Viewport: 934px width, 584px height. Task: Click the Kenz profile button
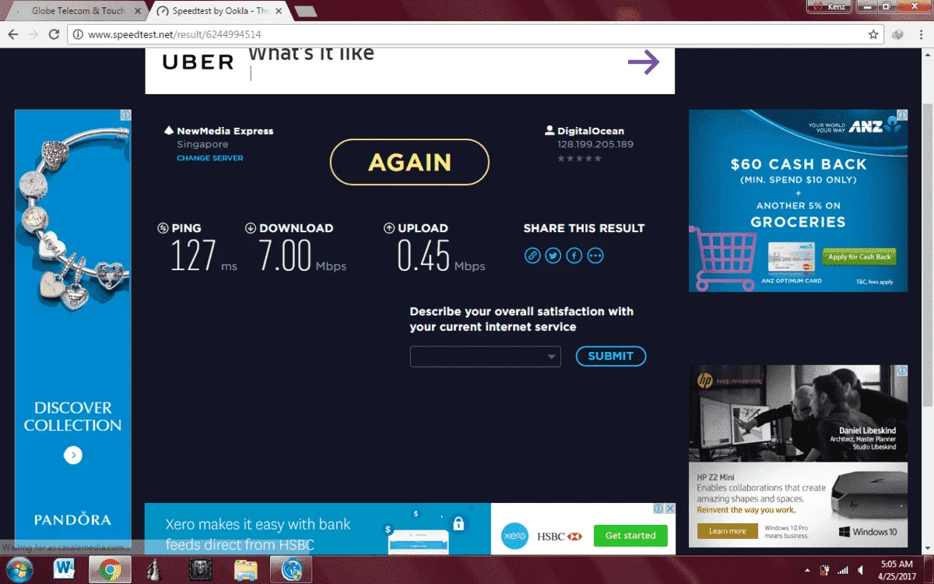click(x=830, y=6)
